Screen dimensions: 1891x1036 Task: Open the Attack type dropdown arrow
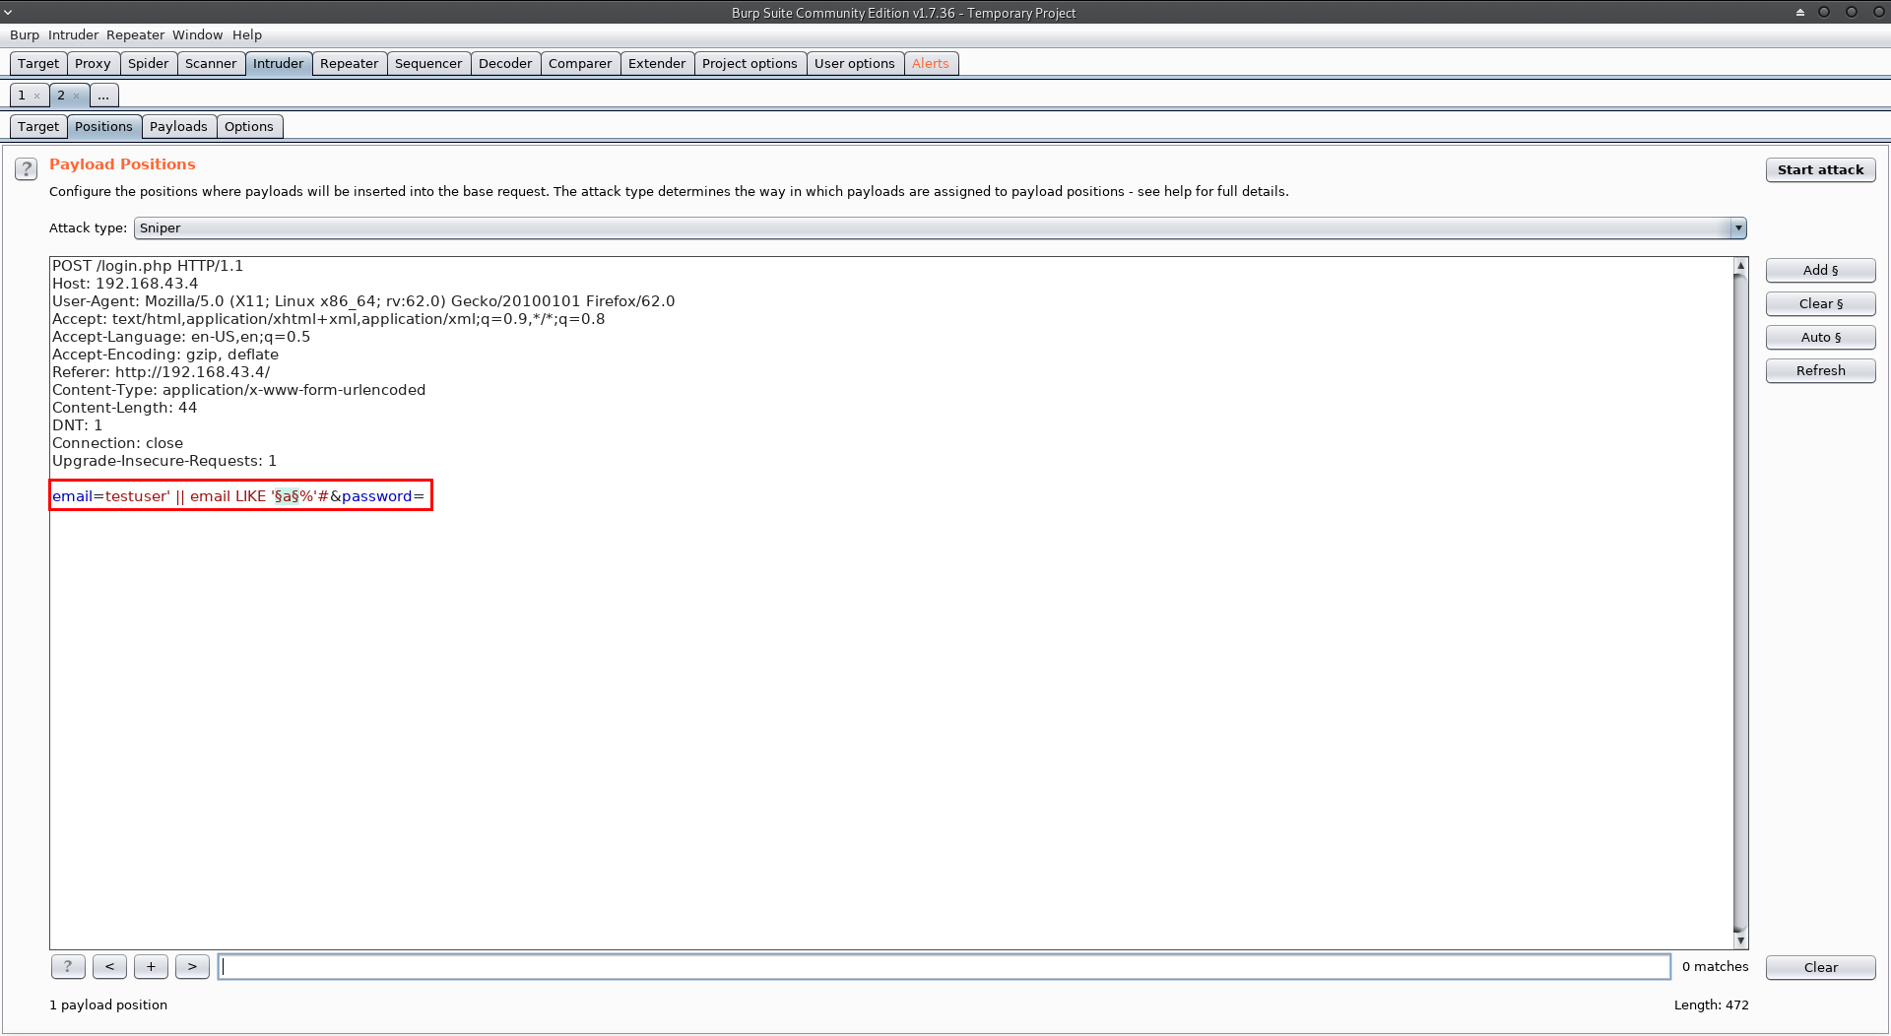tap(1738, 228)
